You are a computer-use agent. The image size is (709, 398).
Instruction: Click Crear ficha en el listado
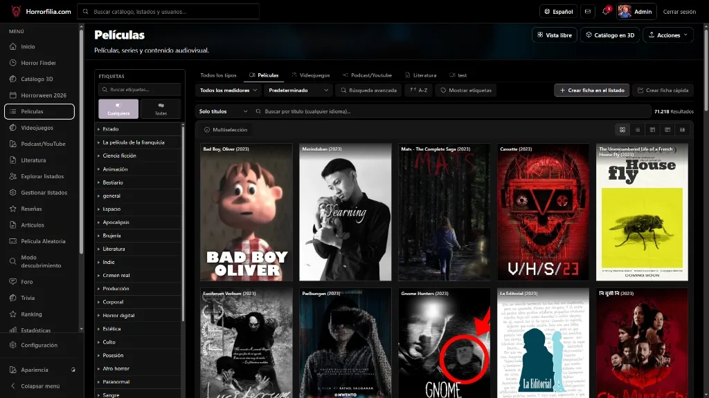(592, 91)
